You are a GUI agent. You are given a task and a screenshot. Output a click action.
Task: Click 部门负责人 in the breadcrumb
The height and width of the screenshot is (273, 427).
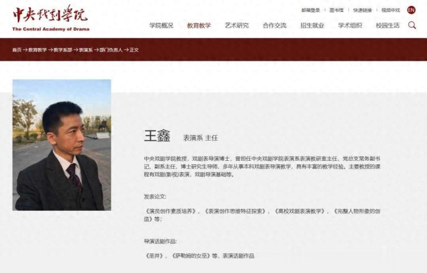(x=111, y=50)
